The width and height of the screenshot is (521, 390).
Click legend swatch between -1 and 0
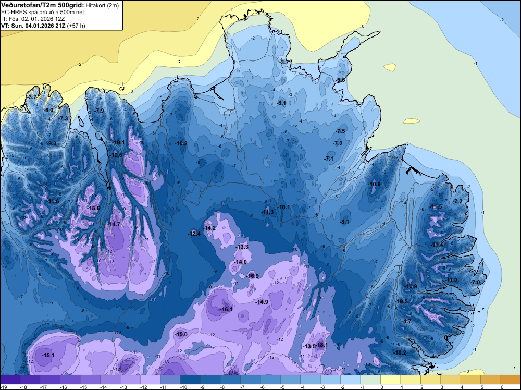point(371,380)
